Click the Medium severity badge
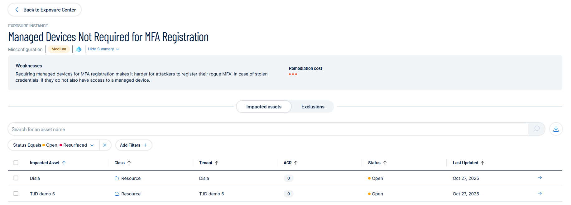 click(59, 49)
